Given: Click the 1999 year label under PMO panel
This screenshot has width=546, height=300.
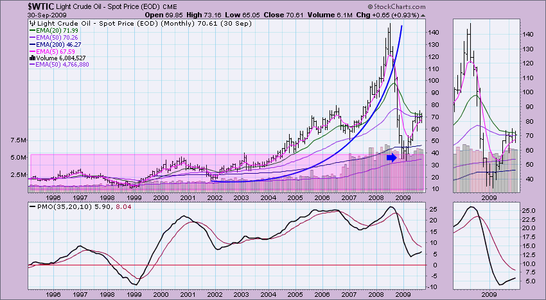Looking at the screenshot, I should click(134, 294).
